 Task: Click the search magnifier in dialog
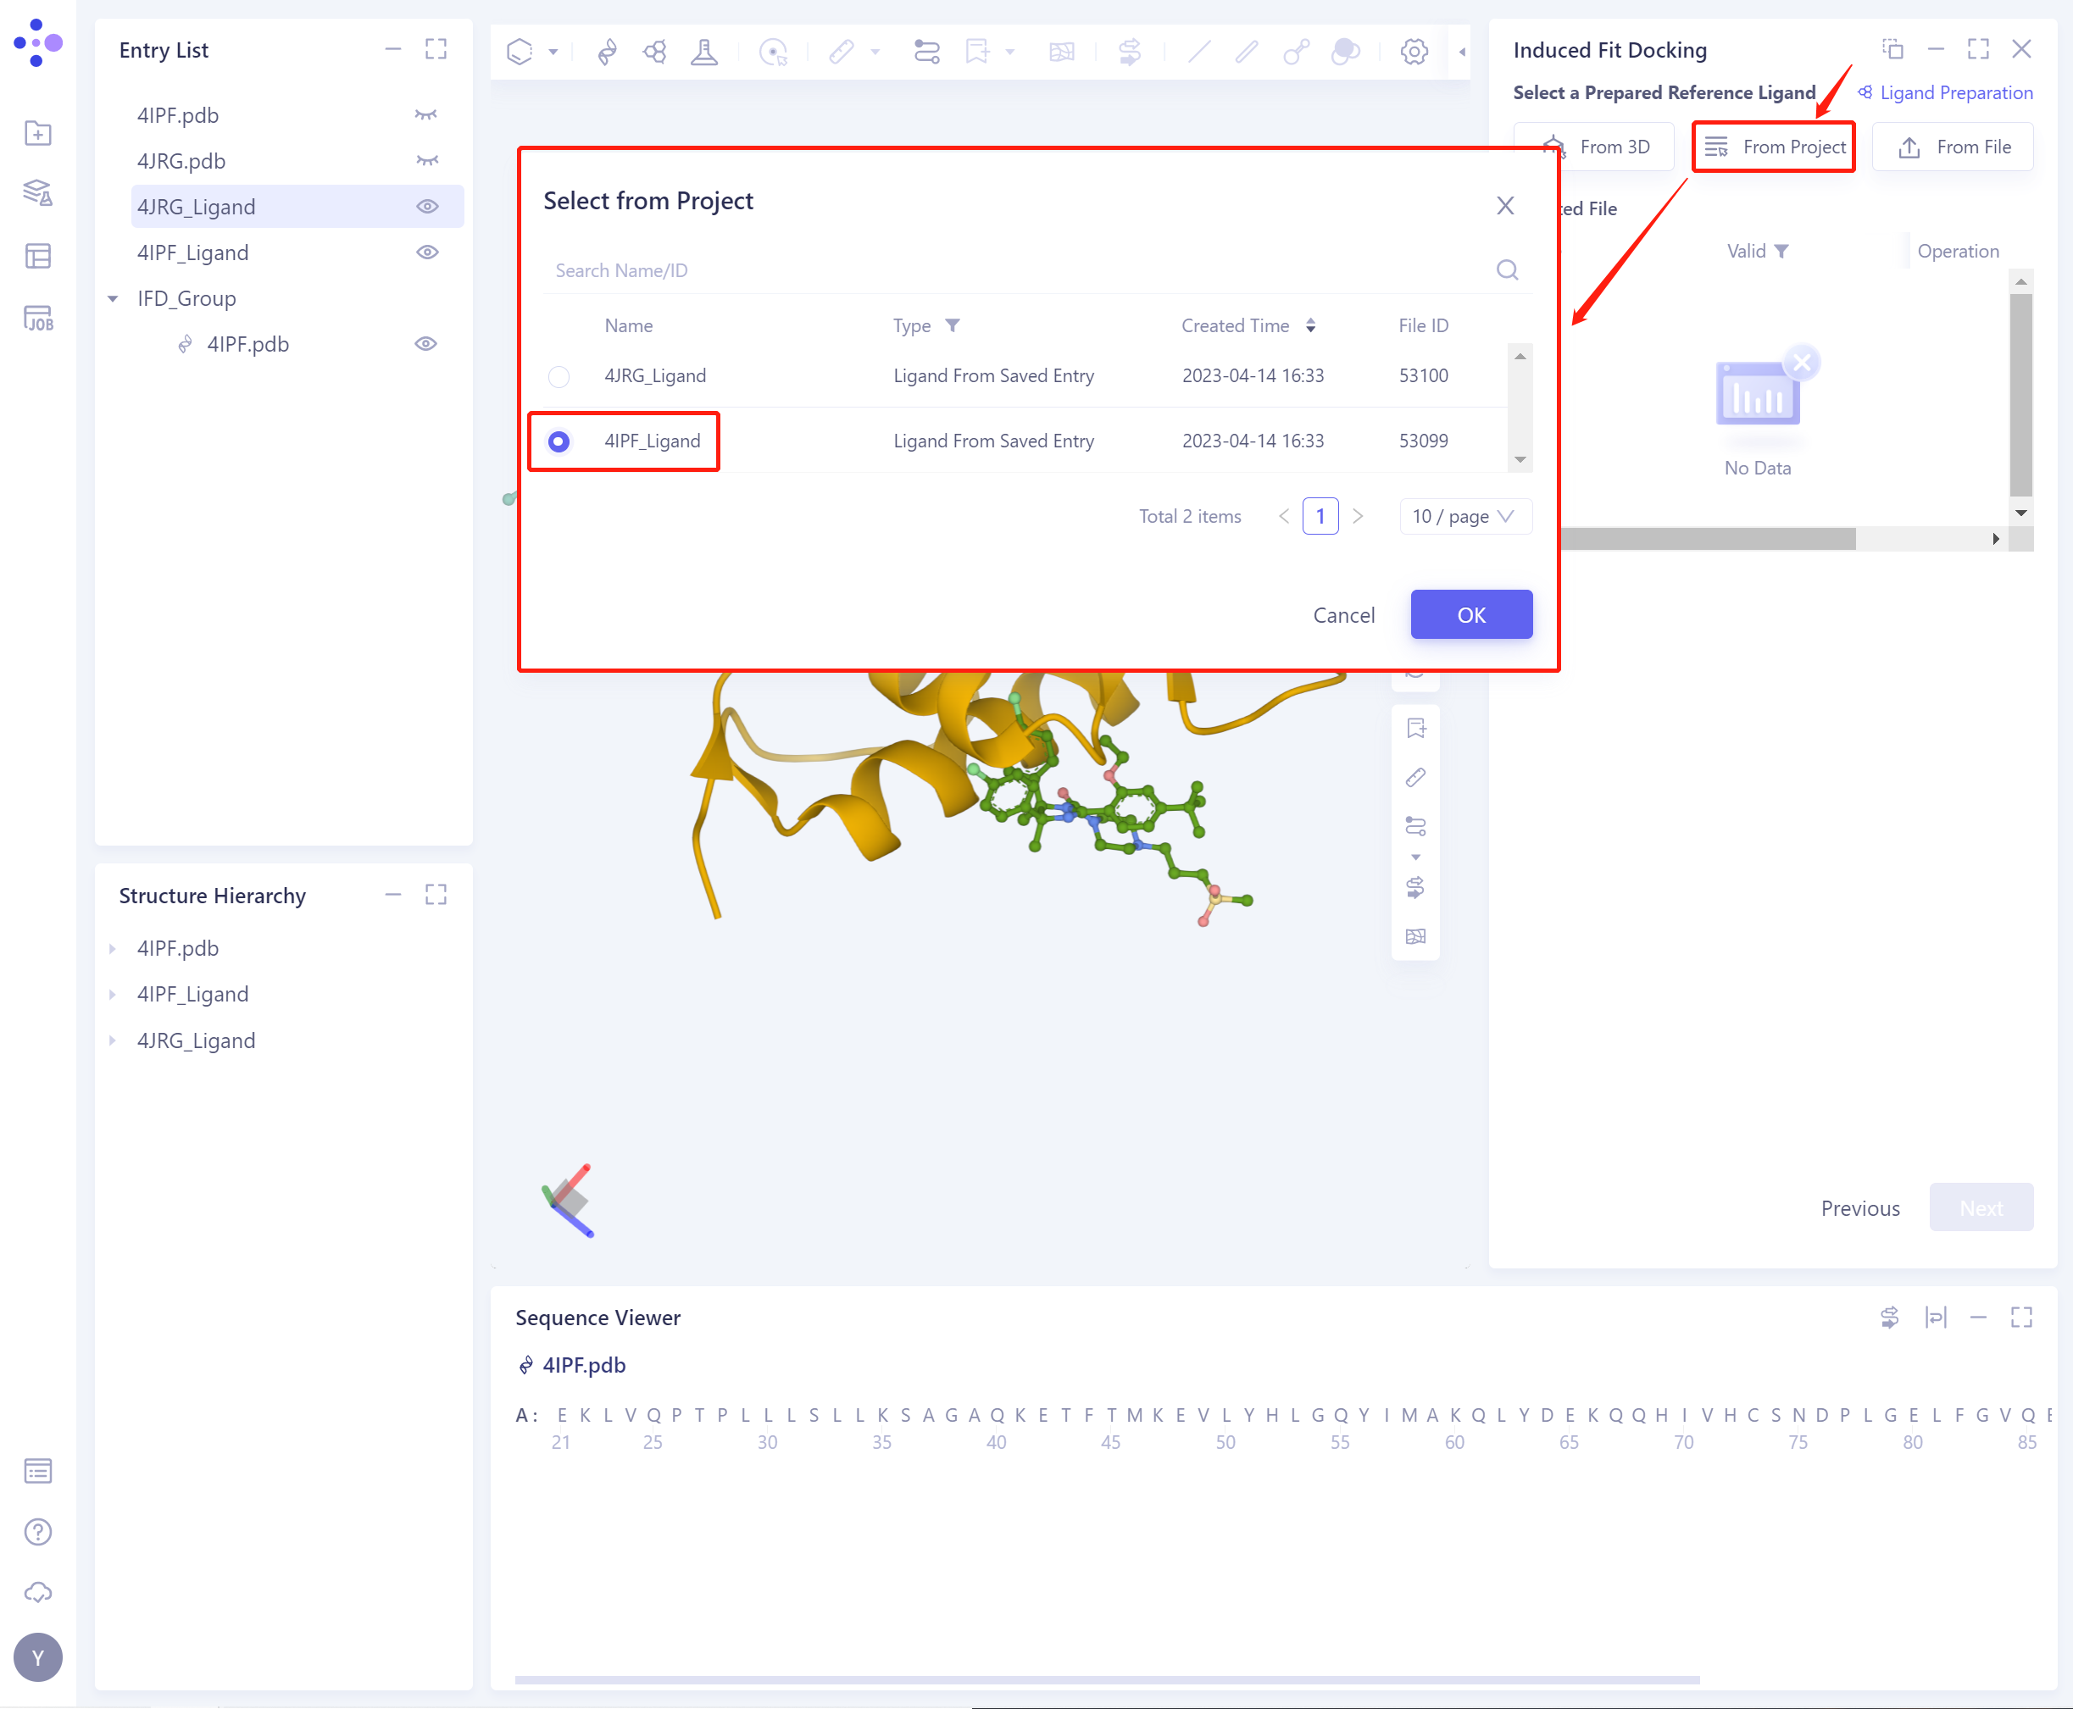coord(1507,269)
